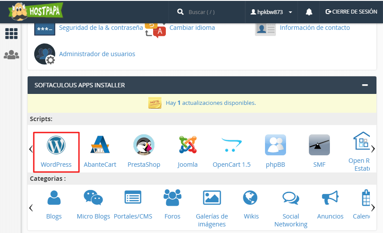Image resolution: width=383 pixels, height=233 pixels.
Task: Click the Portales/CMS category icon
Action: click(x=133, y=197)
